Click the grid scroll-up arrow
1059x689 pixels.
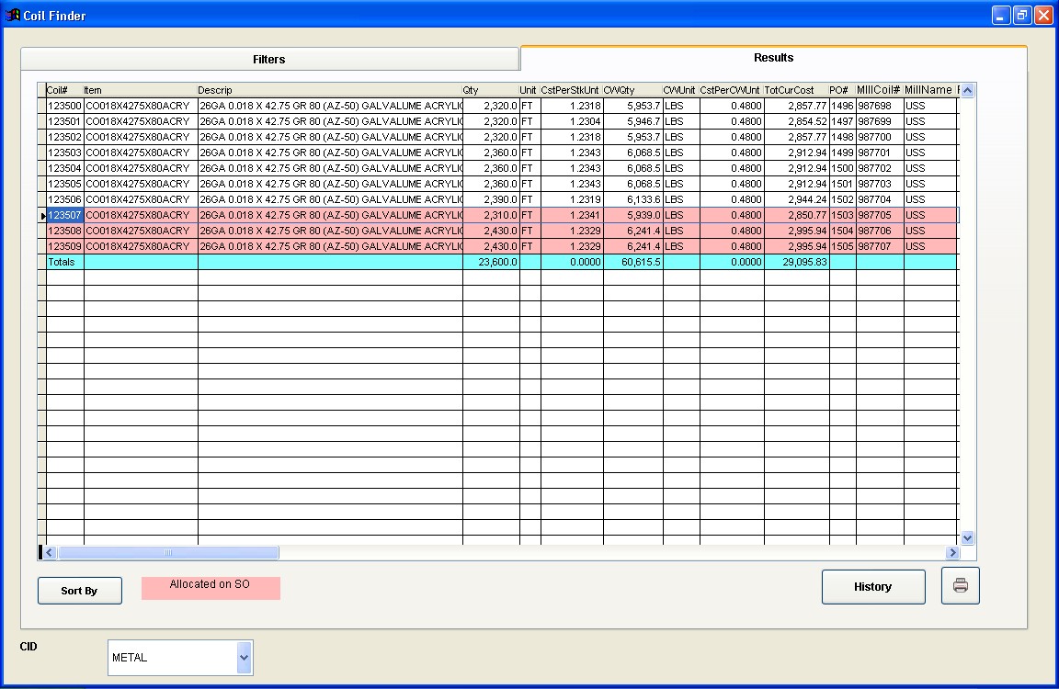[966, 90]
